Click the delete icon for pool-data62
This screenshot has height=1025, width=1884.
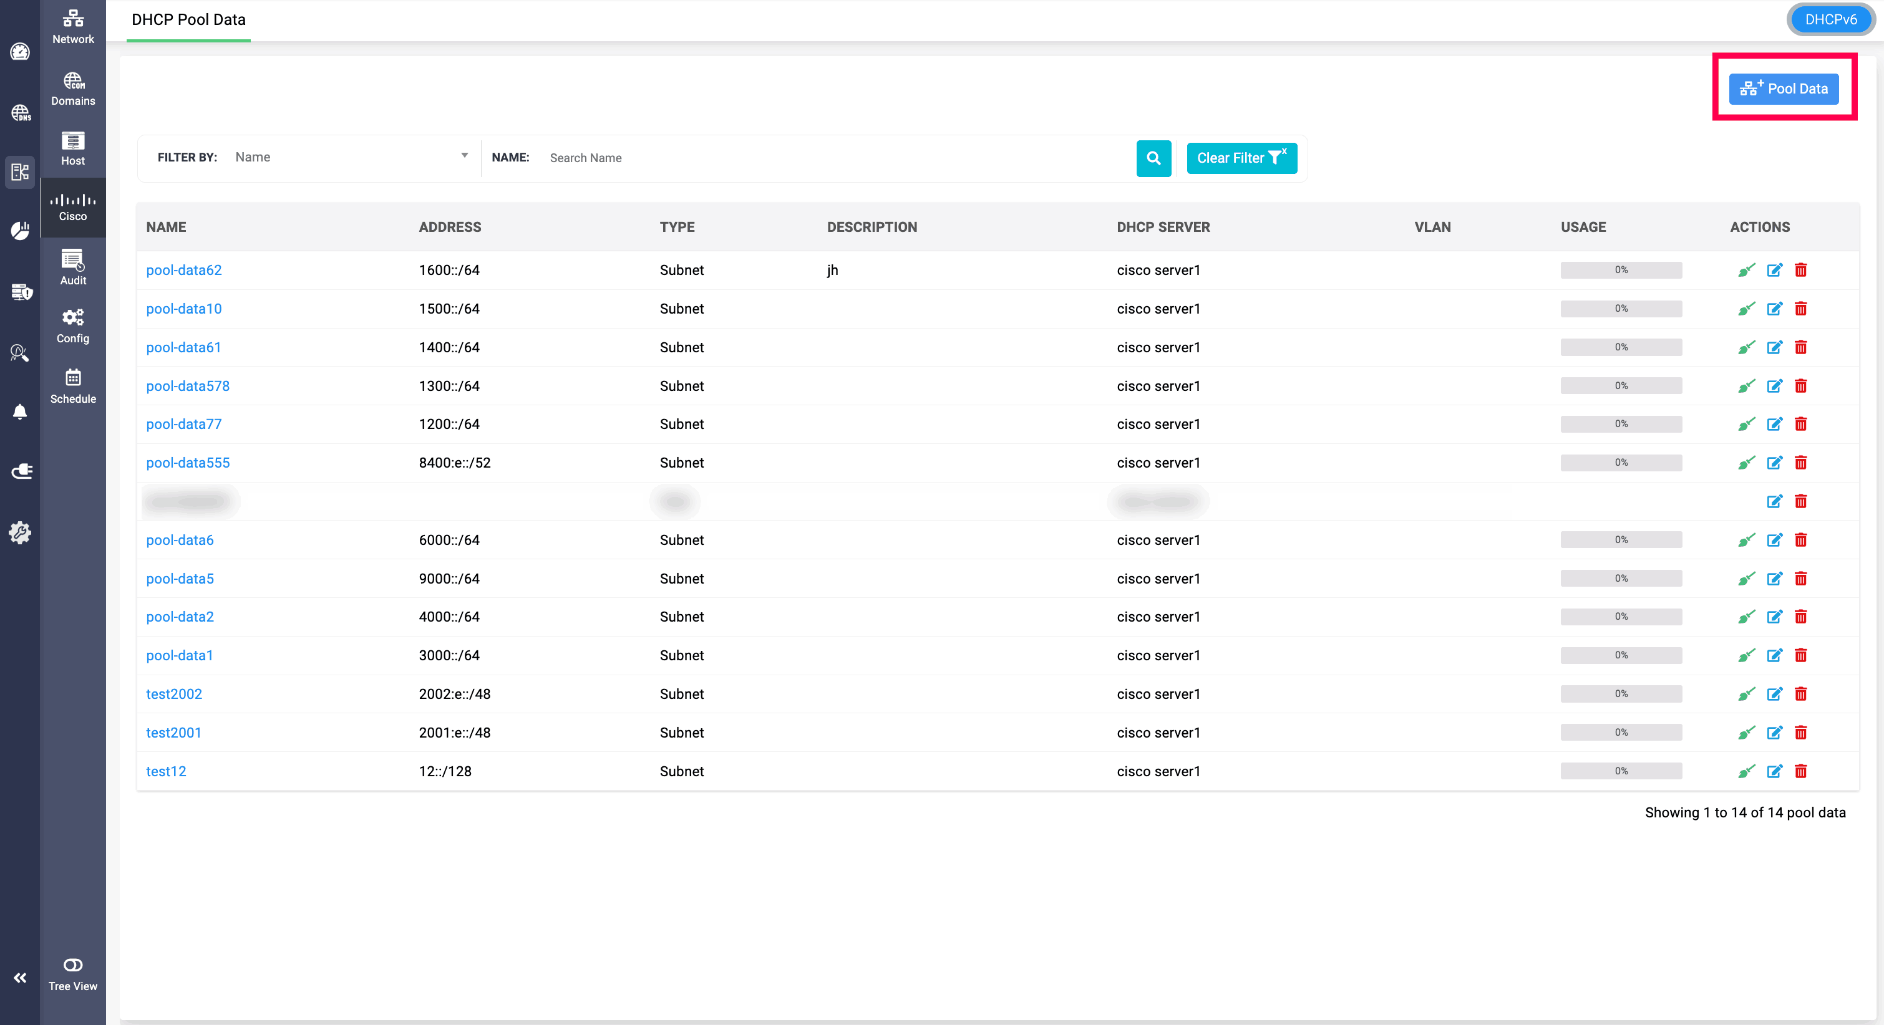tap(1800, 270)
